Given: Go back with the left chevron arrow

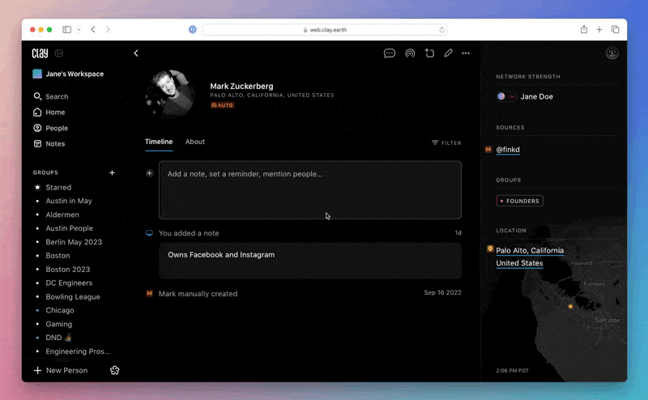Looking at the screenshot, I should tap(136, 53).
